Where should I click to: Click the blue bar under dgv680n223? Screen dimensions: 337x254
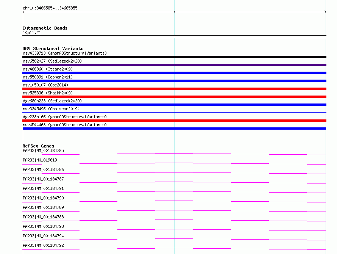pos(174,105)
